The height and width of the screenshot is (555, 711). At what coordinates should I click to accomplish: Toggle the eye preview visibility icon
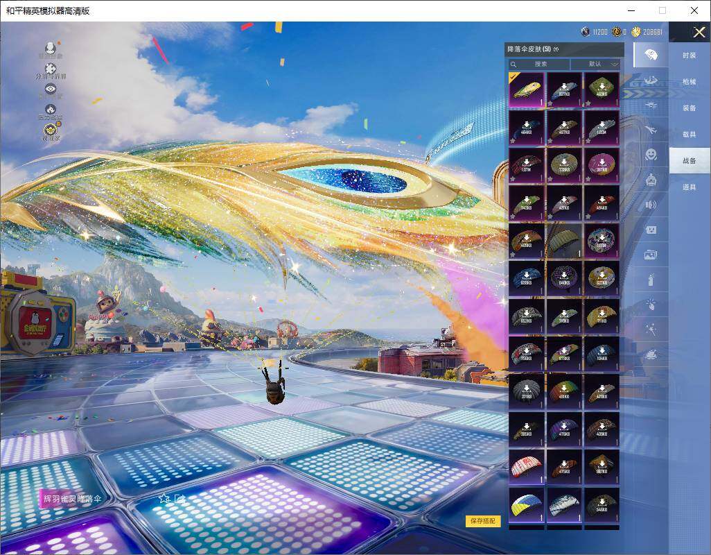coord(51,89)
